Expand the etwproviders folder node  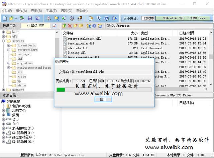tap(9, 50)
